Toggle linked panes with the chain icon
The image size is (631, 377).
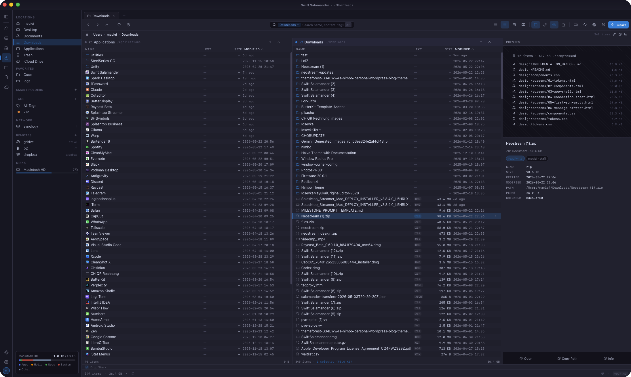[x=545, y=25]
